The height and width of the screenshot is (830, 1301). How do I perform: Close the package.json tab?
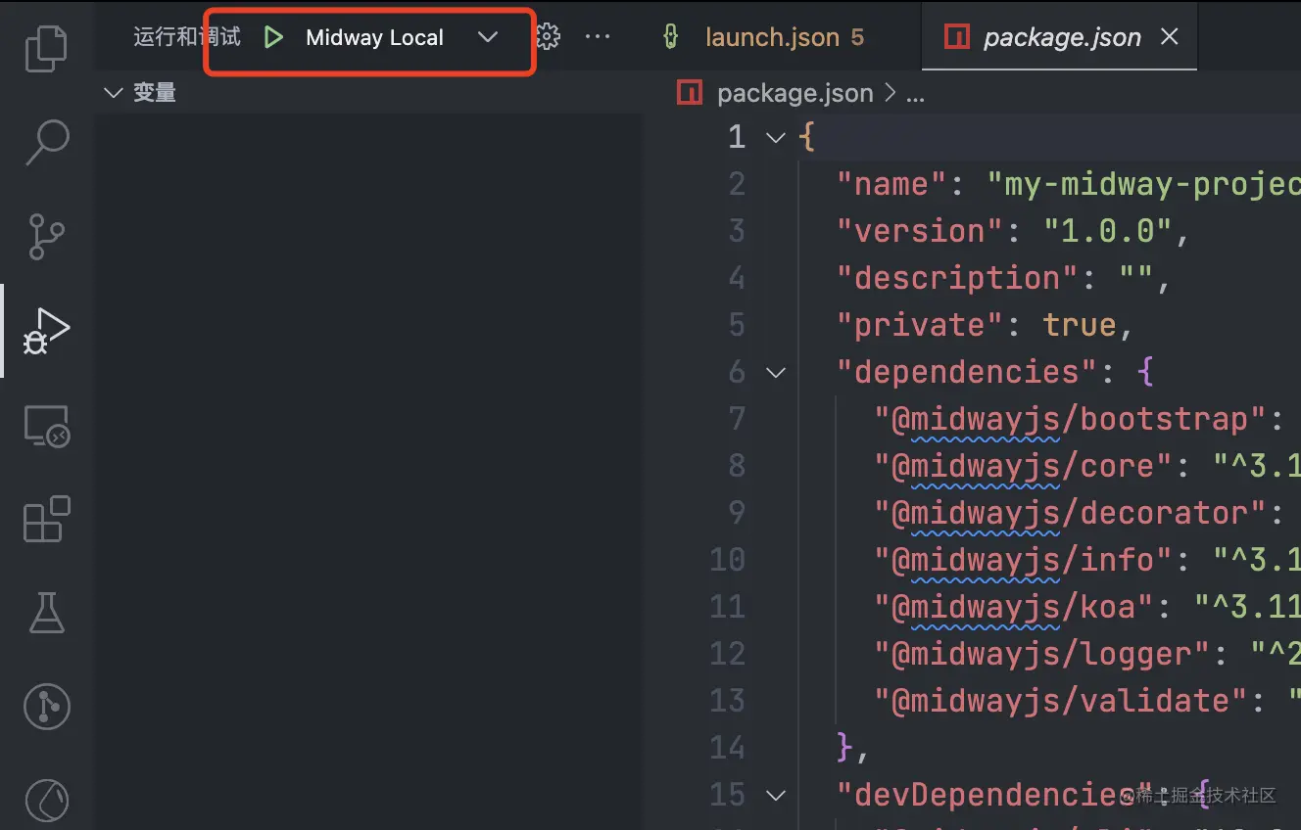pos(1169,37)
